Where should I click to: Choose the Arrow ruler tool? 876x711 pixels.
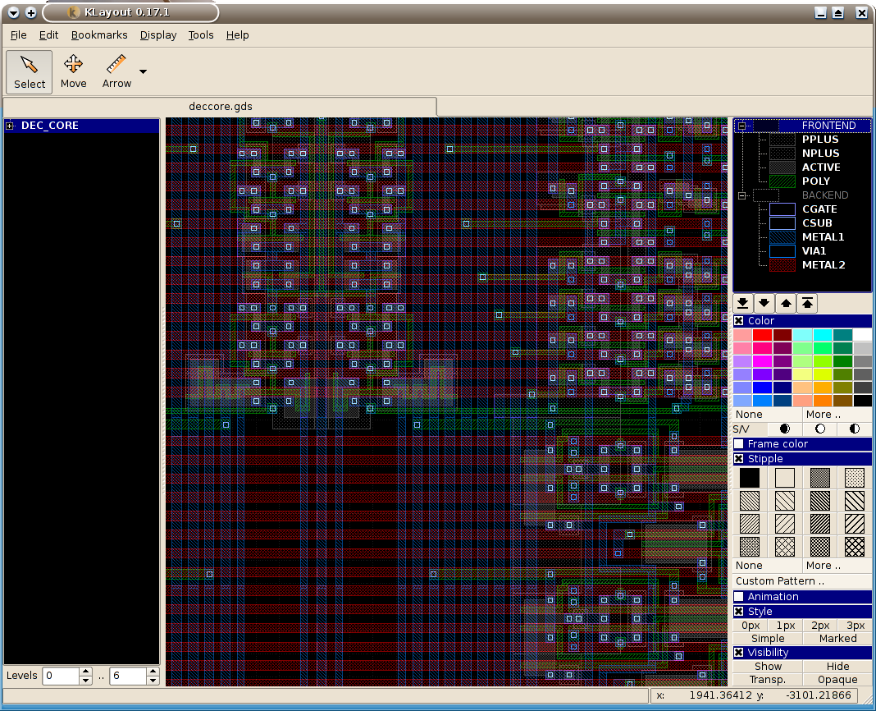click(116, 71)
